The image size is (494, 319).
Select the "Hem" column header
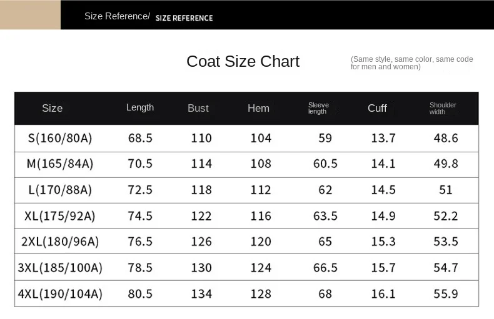[258, 108]
